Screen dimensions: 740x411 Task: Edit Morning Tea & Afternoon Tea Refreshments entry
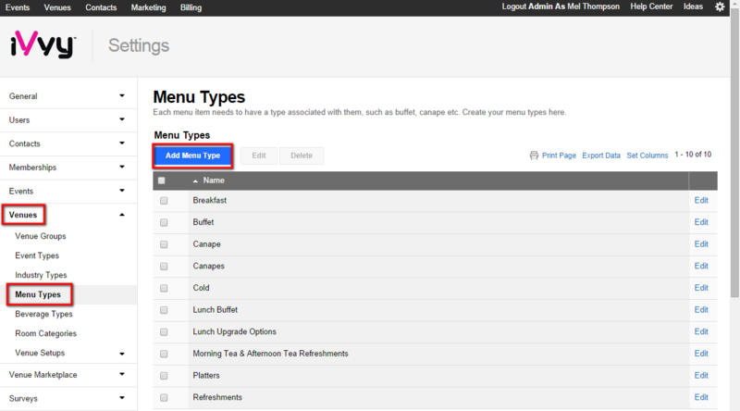click(701, 354)
